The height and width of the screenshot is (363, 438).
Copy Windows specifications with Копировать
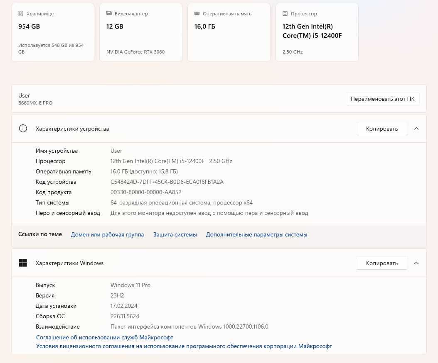click(x=381, y=263)
